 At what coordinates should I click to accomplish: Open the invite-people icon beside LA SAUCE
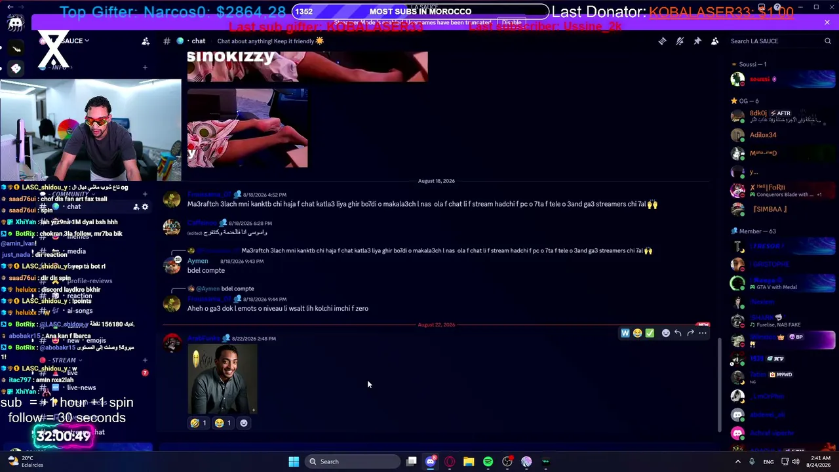point(146,41)
